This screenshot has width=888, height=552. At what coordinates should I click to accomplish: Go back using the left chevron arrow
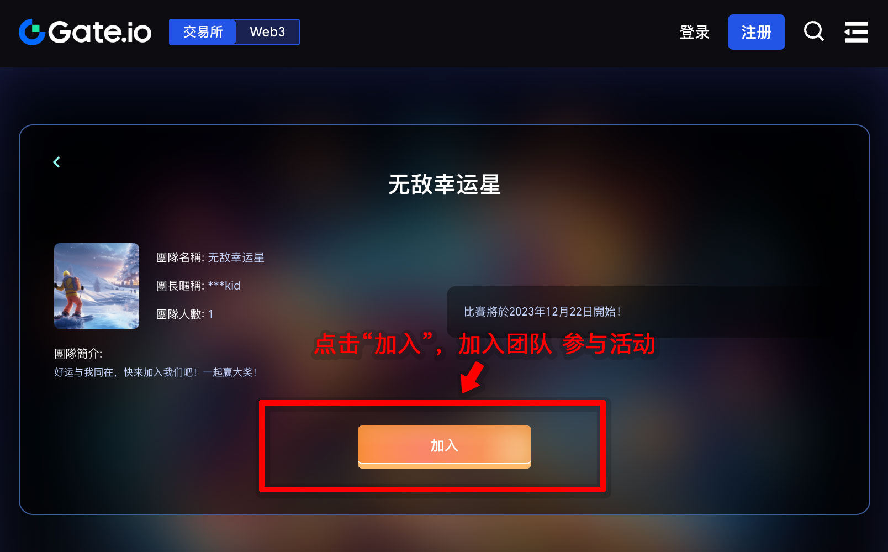(x=56, y=162)
